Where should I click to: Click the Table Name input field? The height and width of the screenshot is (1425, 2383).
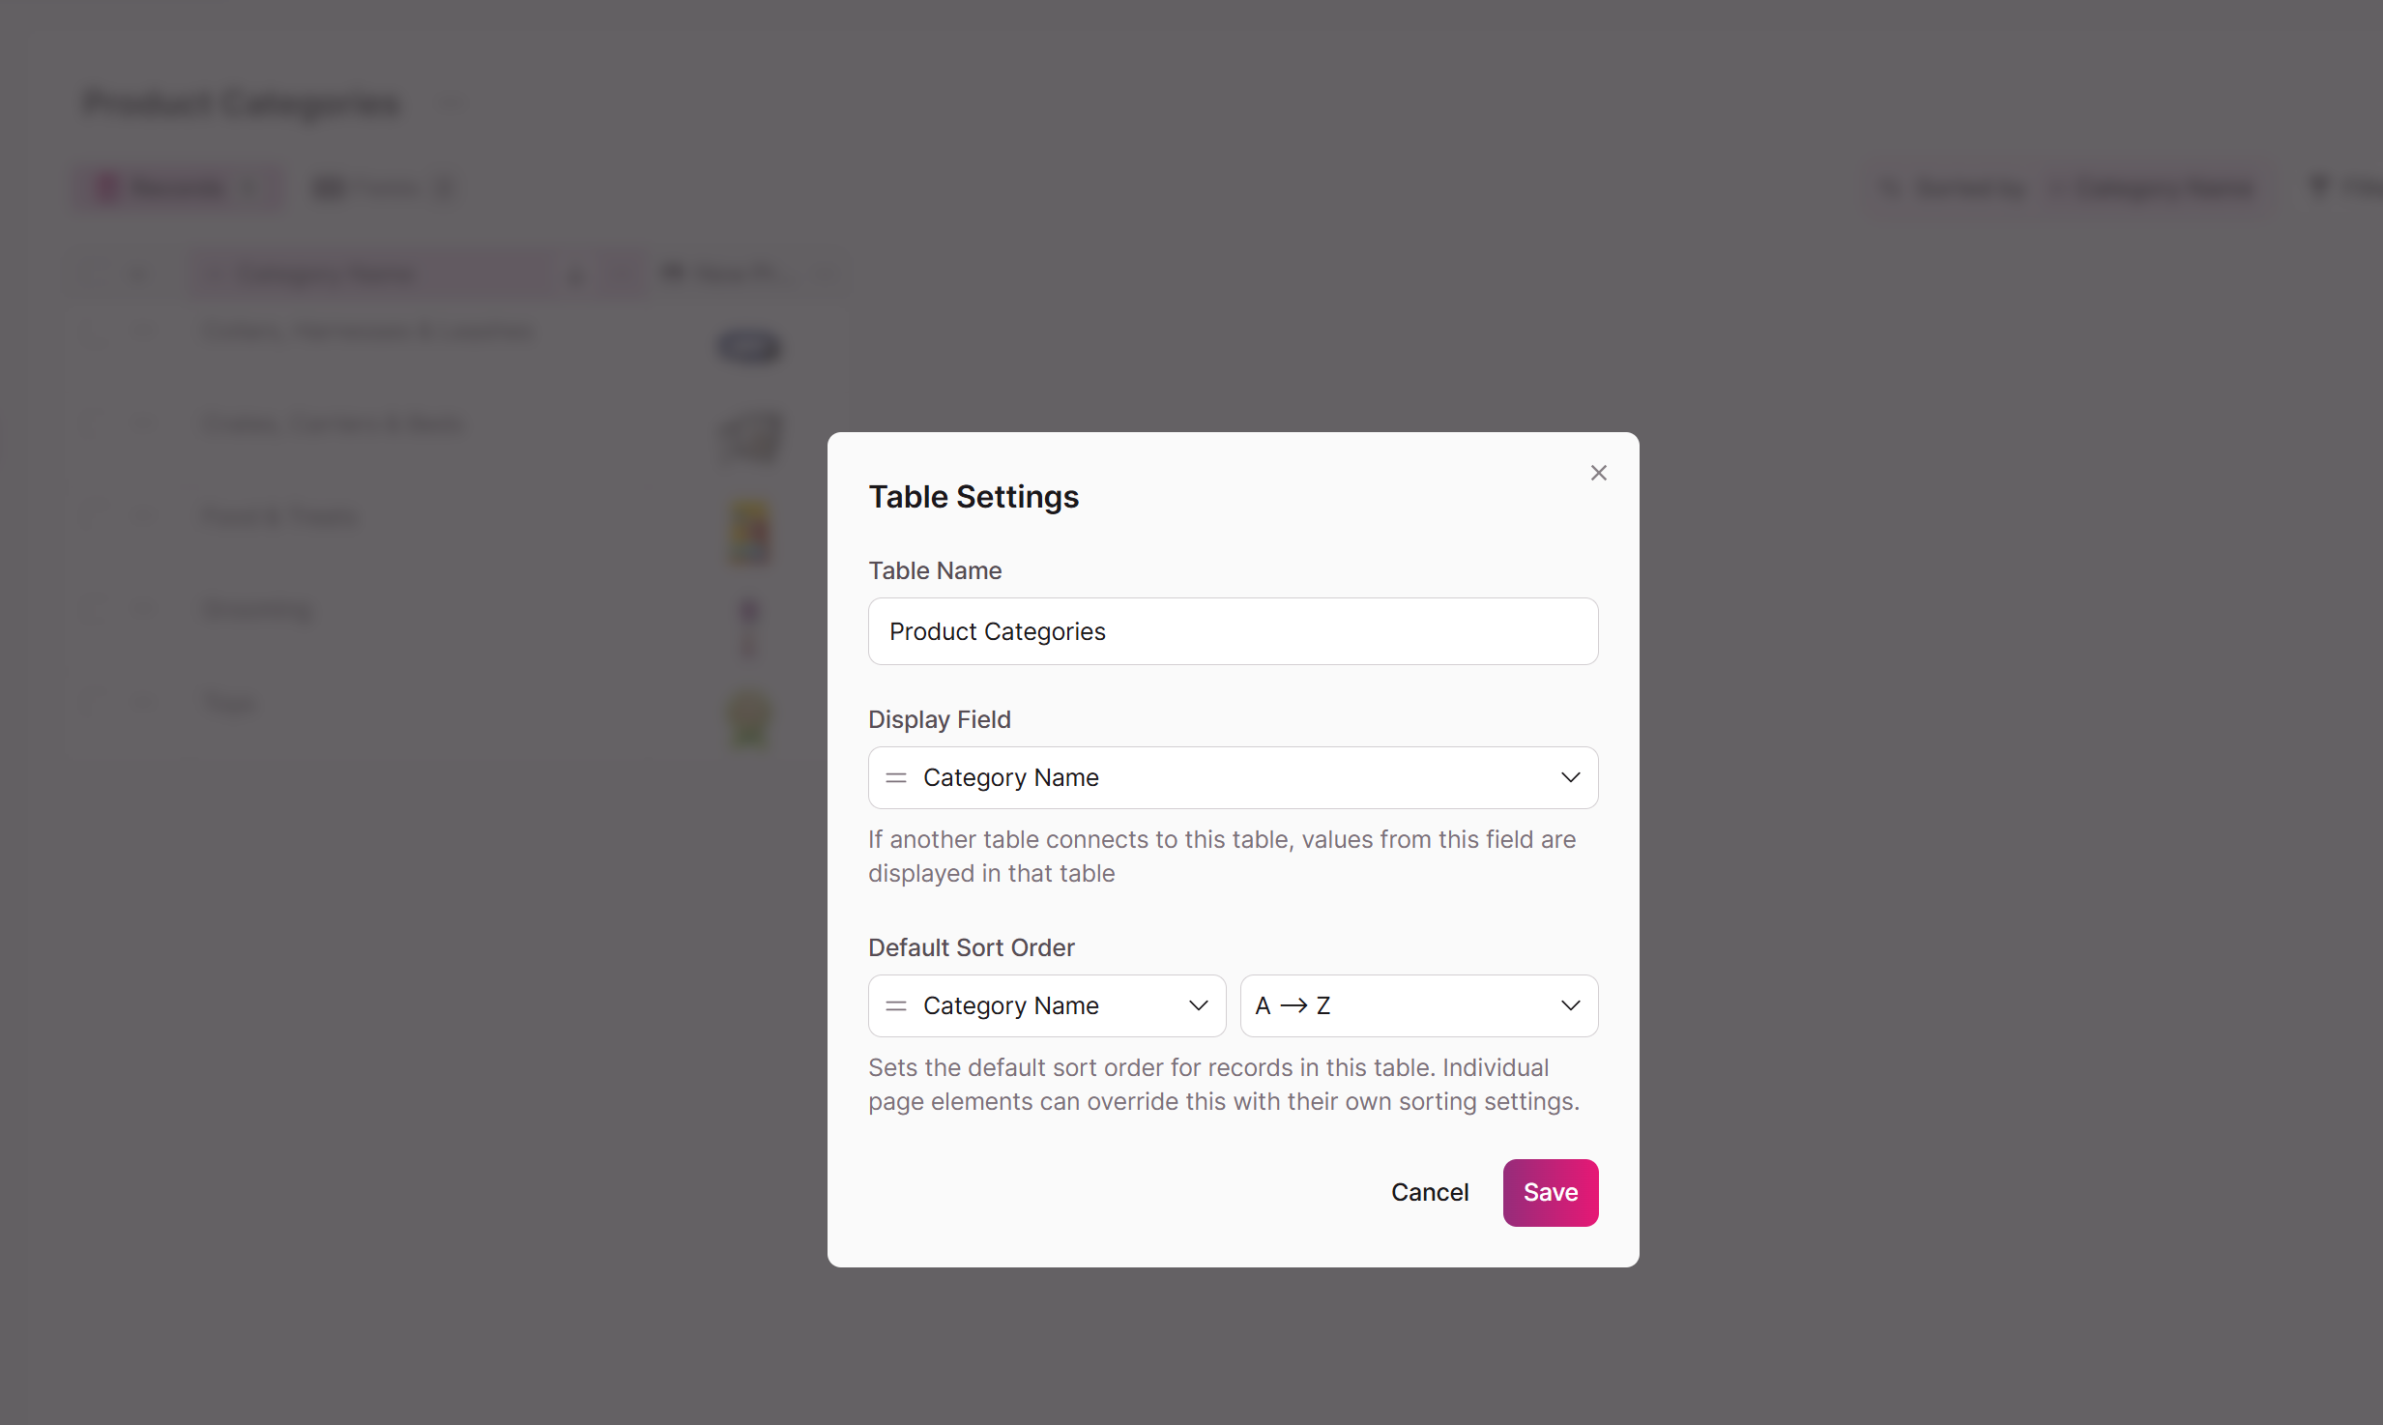pos(1233,631)
